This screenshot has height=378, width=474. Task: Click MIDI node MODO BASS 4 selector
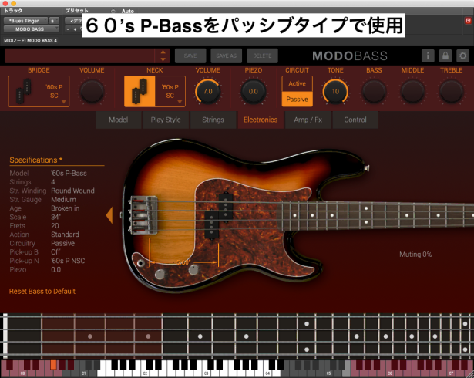pos(30,40)
